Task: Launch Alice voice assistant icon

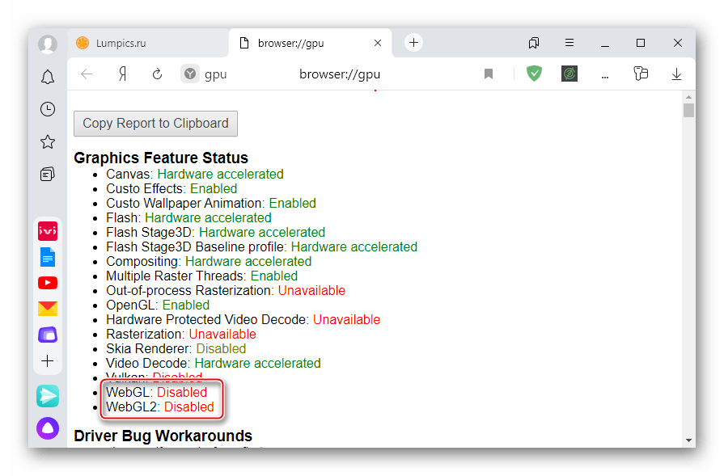Action: (x=48, y=428)
